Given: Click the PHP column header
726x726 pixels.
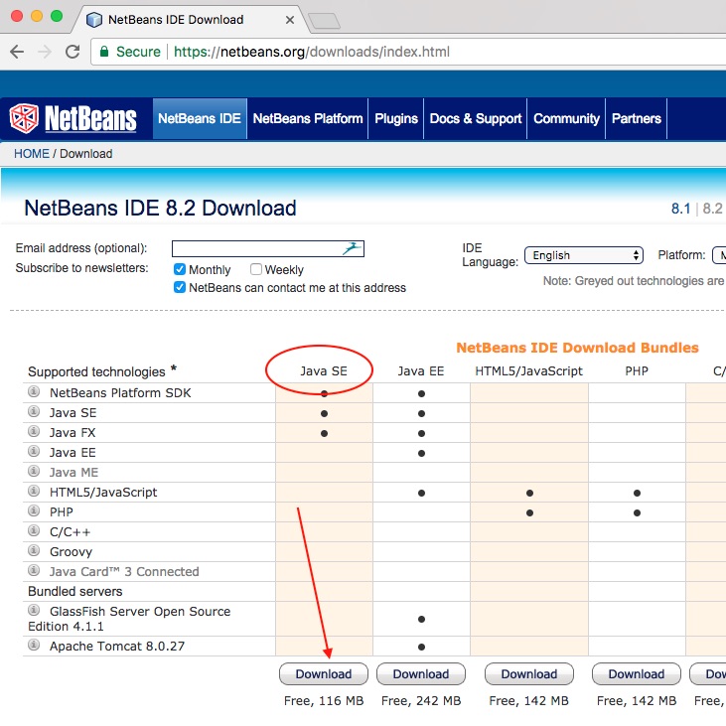Looking at the screenshot, I should 637,371.
